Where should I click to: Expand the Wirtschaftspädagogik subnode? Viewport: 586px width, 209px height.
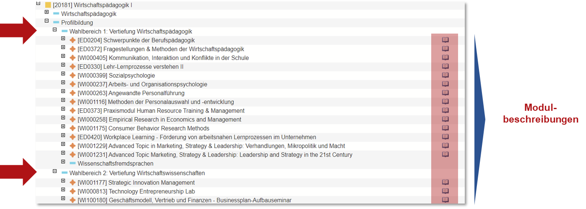47,12
